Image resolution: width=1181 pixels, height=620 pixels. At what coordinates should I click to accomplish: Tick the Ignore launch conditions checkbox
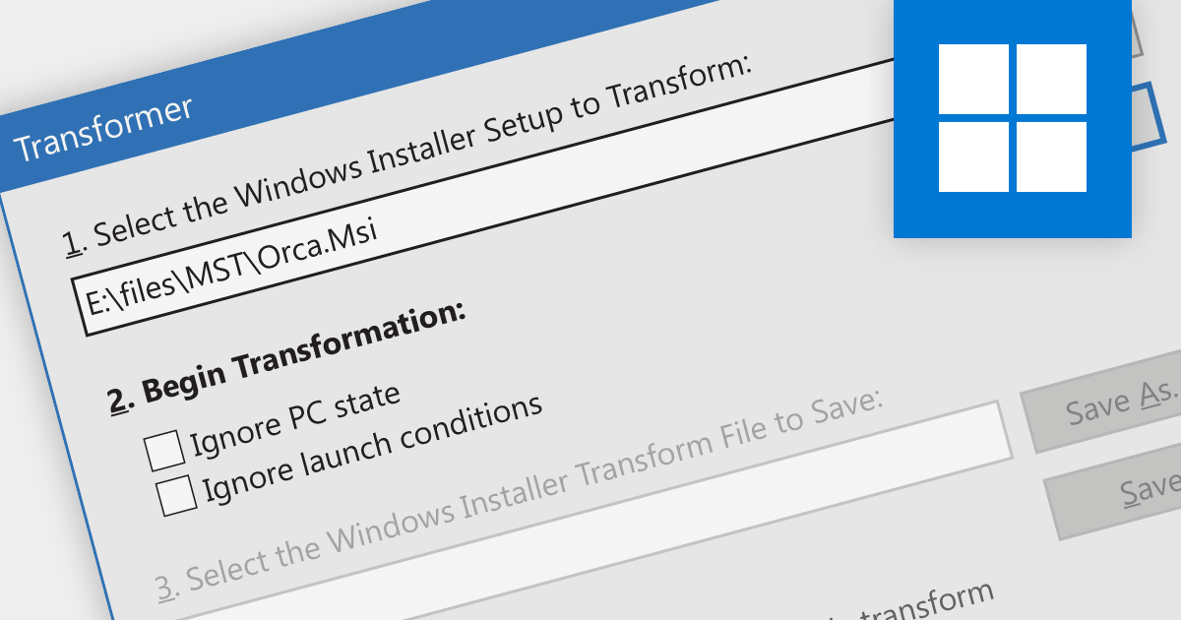[x=178, y=494]
